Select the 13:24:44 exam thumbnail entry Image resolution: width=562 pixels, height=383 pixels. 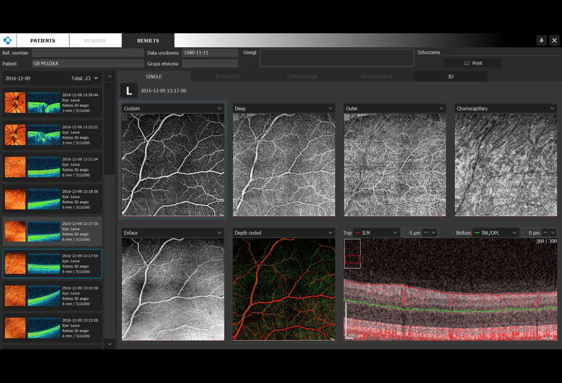click(52, 103)
